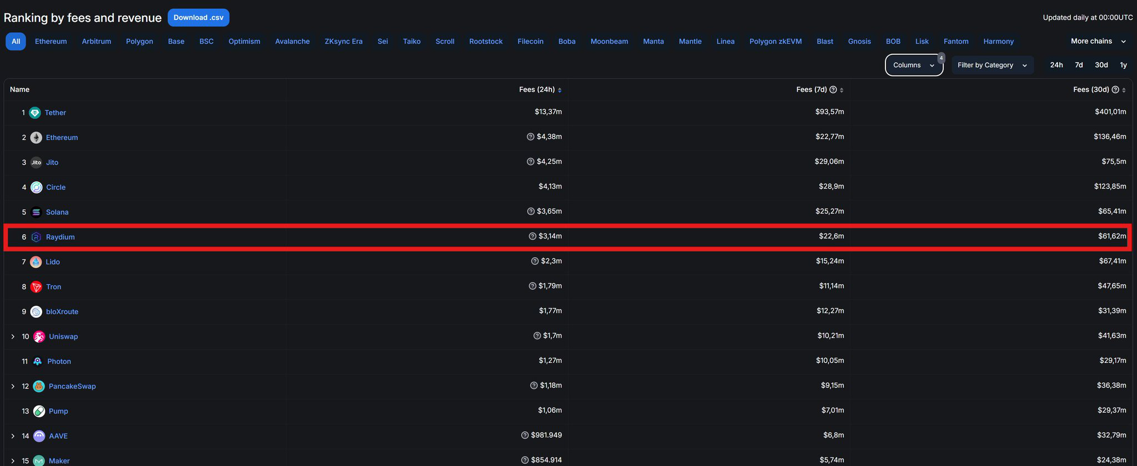Click info icon next to Tron $1,79m
This screenshot has height=466, width=1137.
coord(533,286)
